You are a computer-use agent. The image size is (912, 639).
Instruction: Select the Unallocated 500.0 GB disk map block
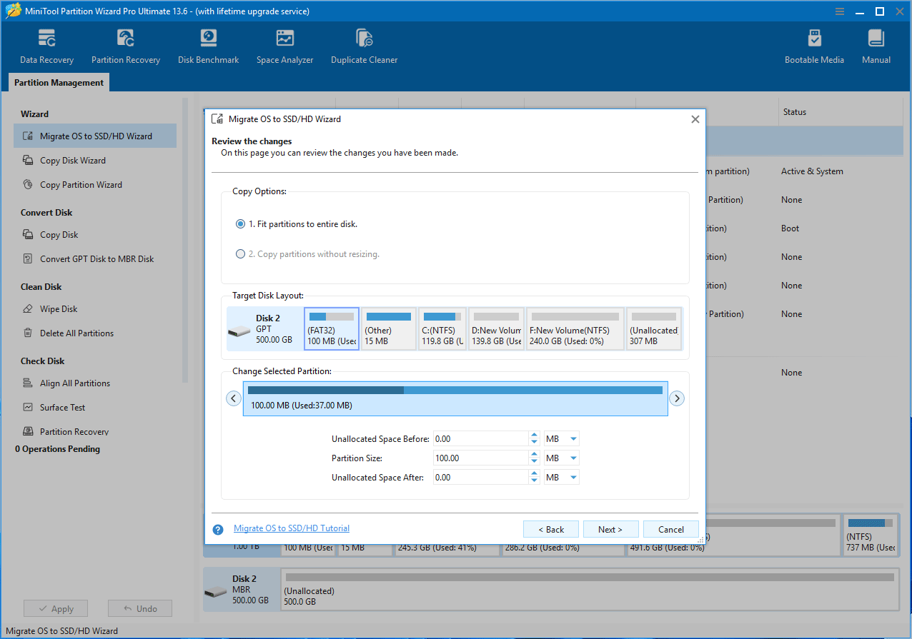(x=590, y=590)
